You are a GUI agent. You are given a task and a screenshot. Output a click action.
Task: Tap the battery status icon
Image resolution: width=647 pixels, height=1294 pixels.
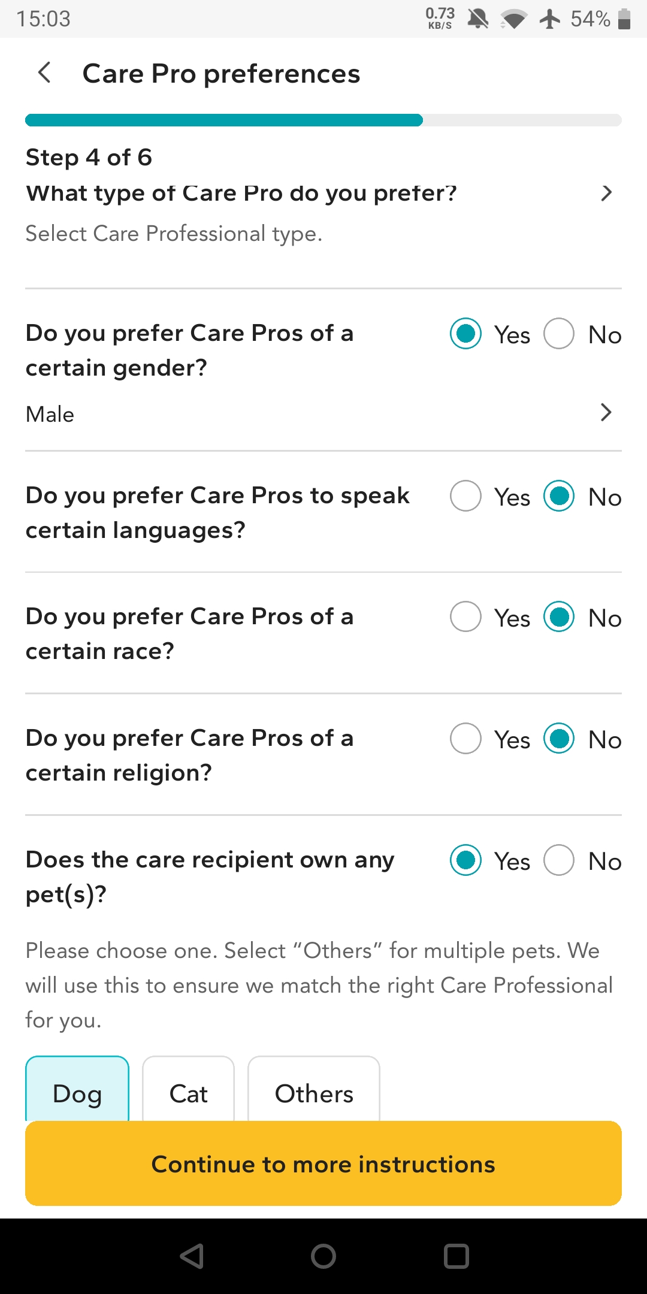(x=624, y=19)
